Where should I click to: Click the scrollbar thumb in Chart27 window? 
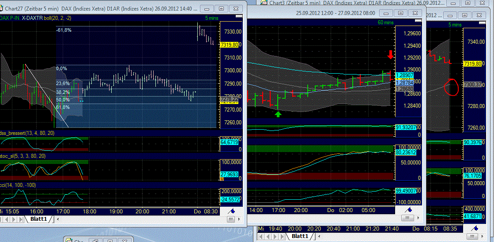232,219
